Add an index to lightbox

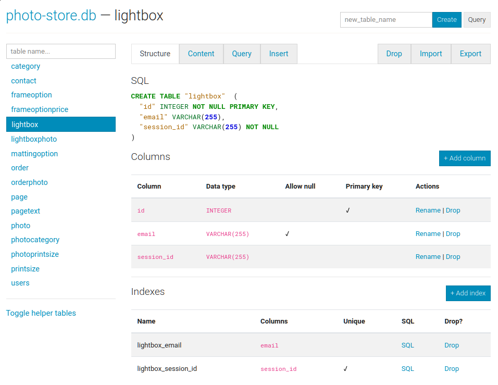(x=468, y=293)
